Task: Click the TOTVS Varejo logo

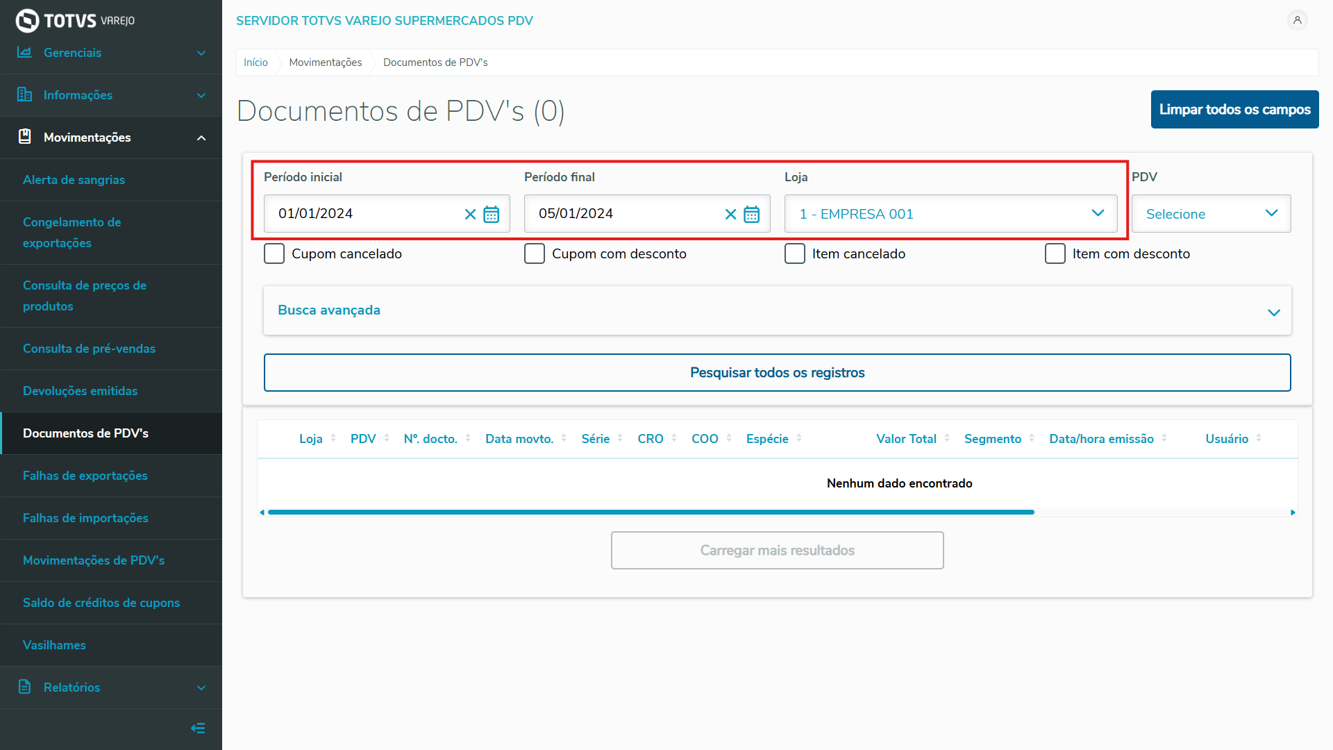Action: 75,21
